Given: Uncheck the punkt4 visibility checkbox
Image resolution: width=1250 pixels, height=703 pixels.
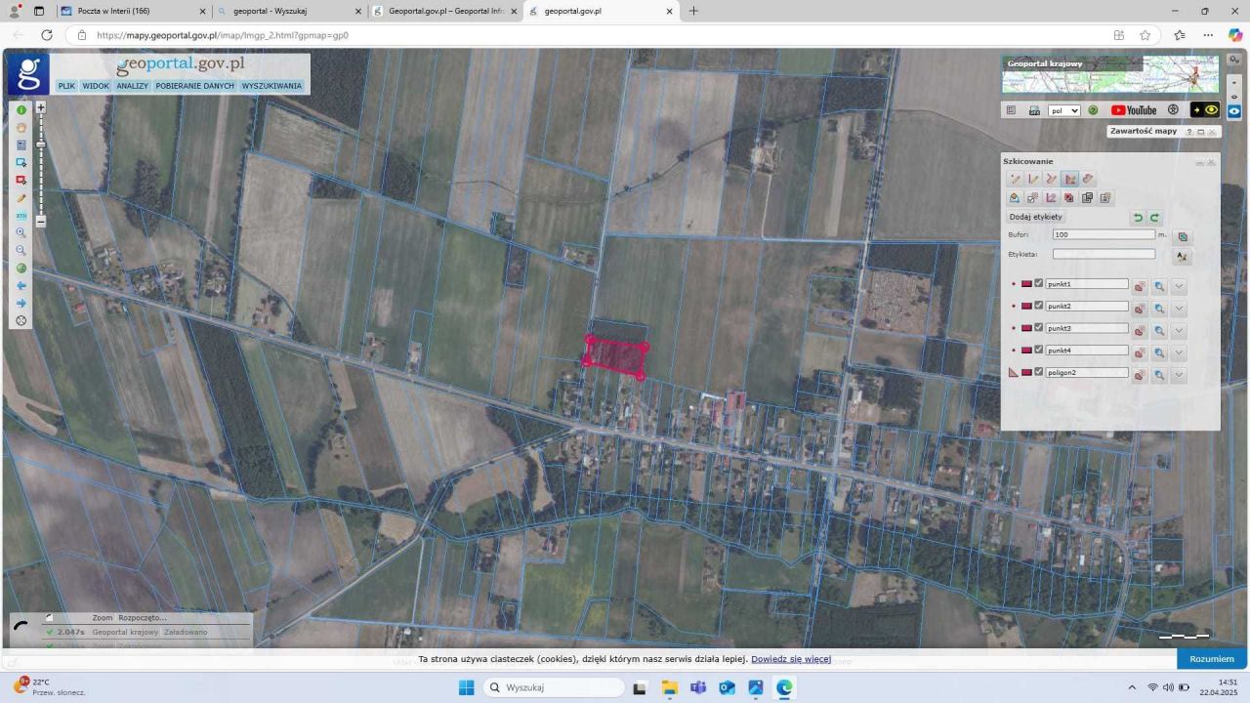Looking at the screenshot, I should (1039, 350).
